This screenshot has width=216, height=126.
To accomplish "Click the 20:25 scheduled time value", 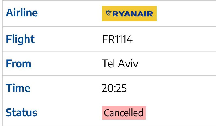I will point(114,88).
